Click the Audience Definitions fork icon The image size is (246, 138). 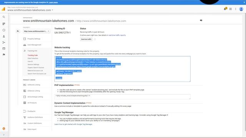[x=25, y=117]
